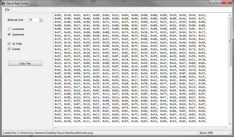The height and width of the screenshot is (137, 234).
Task: Toggle the '0x' Prefix checkbox
Action: point(9,44)
